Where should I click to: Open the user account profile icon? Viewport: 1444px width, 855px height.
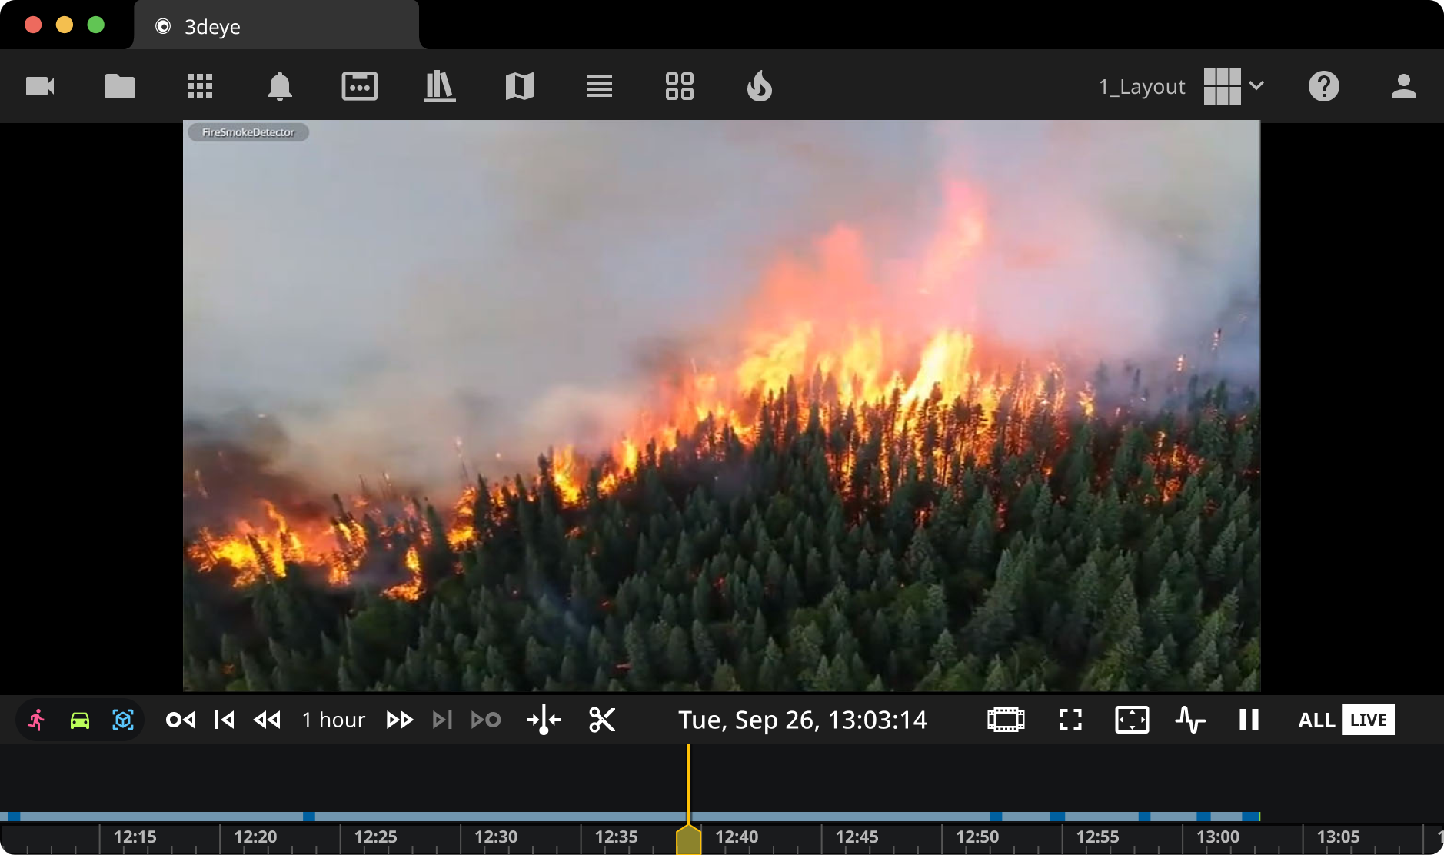click(1404, 86)
